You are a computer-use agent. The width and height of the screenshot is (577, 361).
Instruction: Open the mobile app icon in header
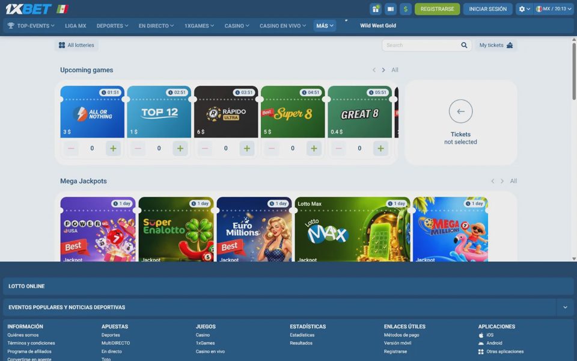391,9
